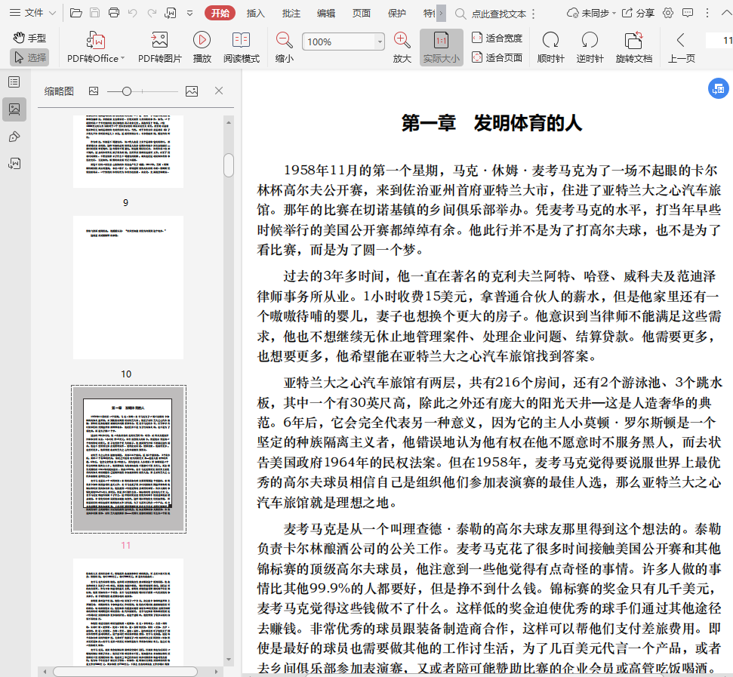Screen dimensions: 733x677
Task: Open the 100% zoom level dropdown
Action: (380, 42)
